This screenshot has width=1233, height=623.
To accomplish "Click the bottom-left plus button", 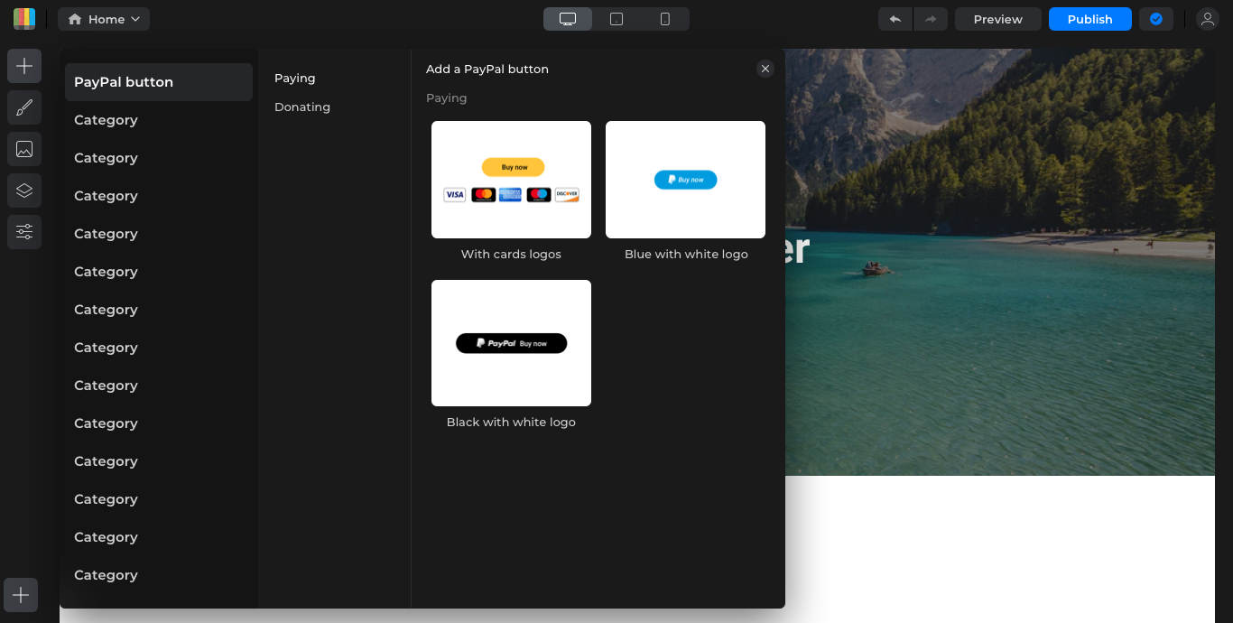I will click(x=21, y=595).
